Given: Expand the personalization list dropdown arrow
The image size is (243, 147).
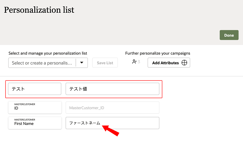Looking at the screenshot, I should pos(81,63).
